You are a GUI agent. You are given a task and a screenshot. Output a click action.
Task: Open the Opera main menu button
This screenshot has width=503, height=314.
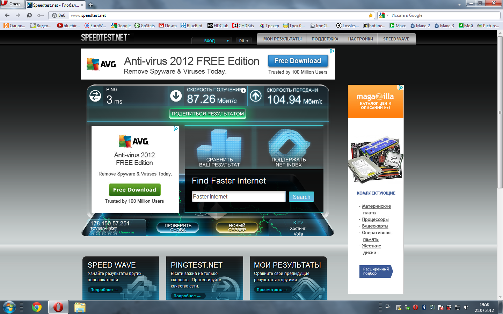point(12,4)
